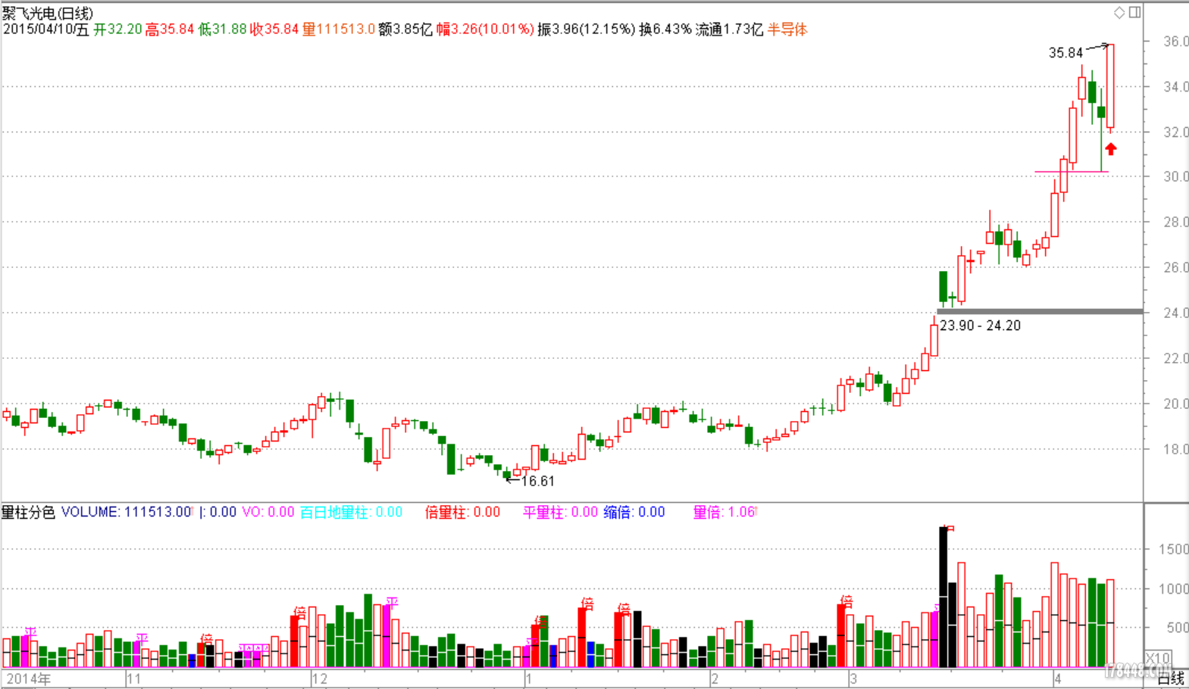Click the magenta horizontal line near 30.0

(x=1072, y=172)
